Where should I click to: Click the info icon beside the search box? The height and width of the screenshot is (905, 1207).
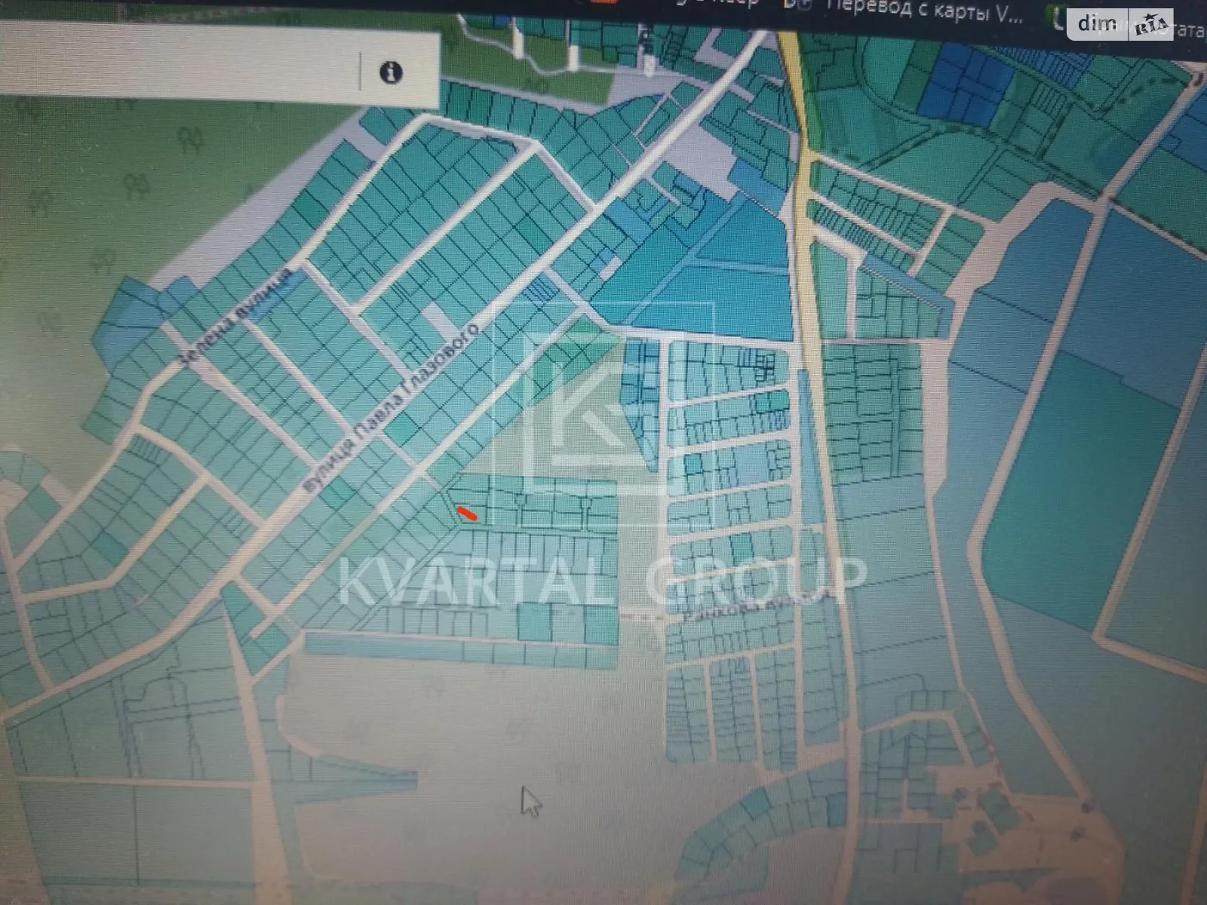click(x=391, y=73)
